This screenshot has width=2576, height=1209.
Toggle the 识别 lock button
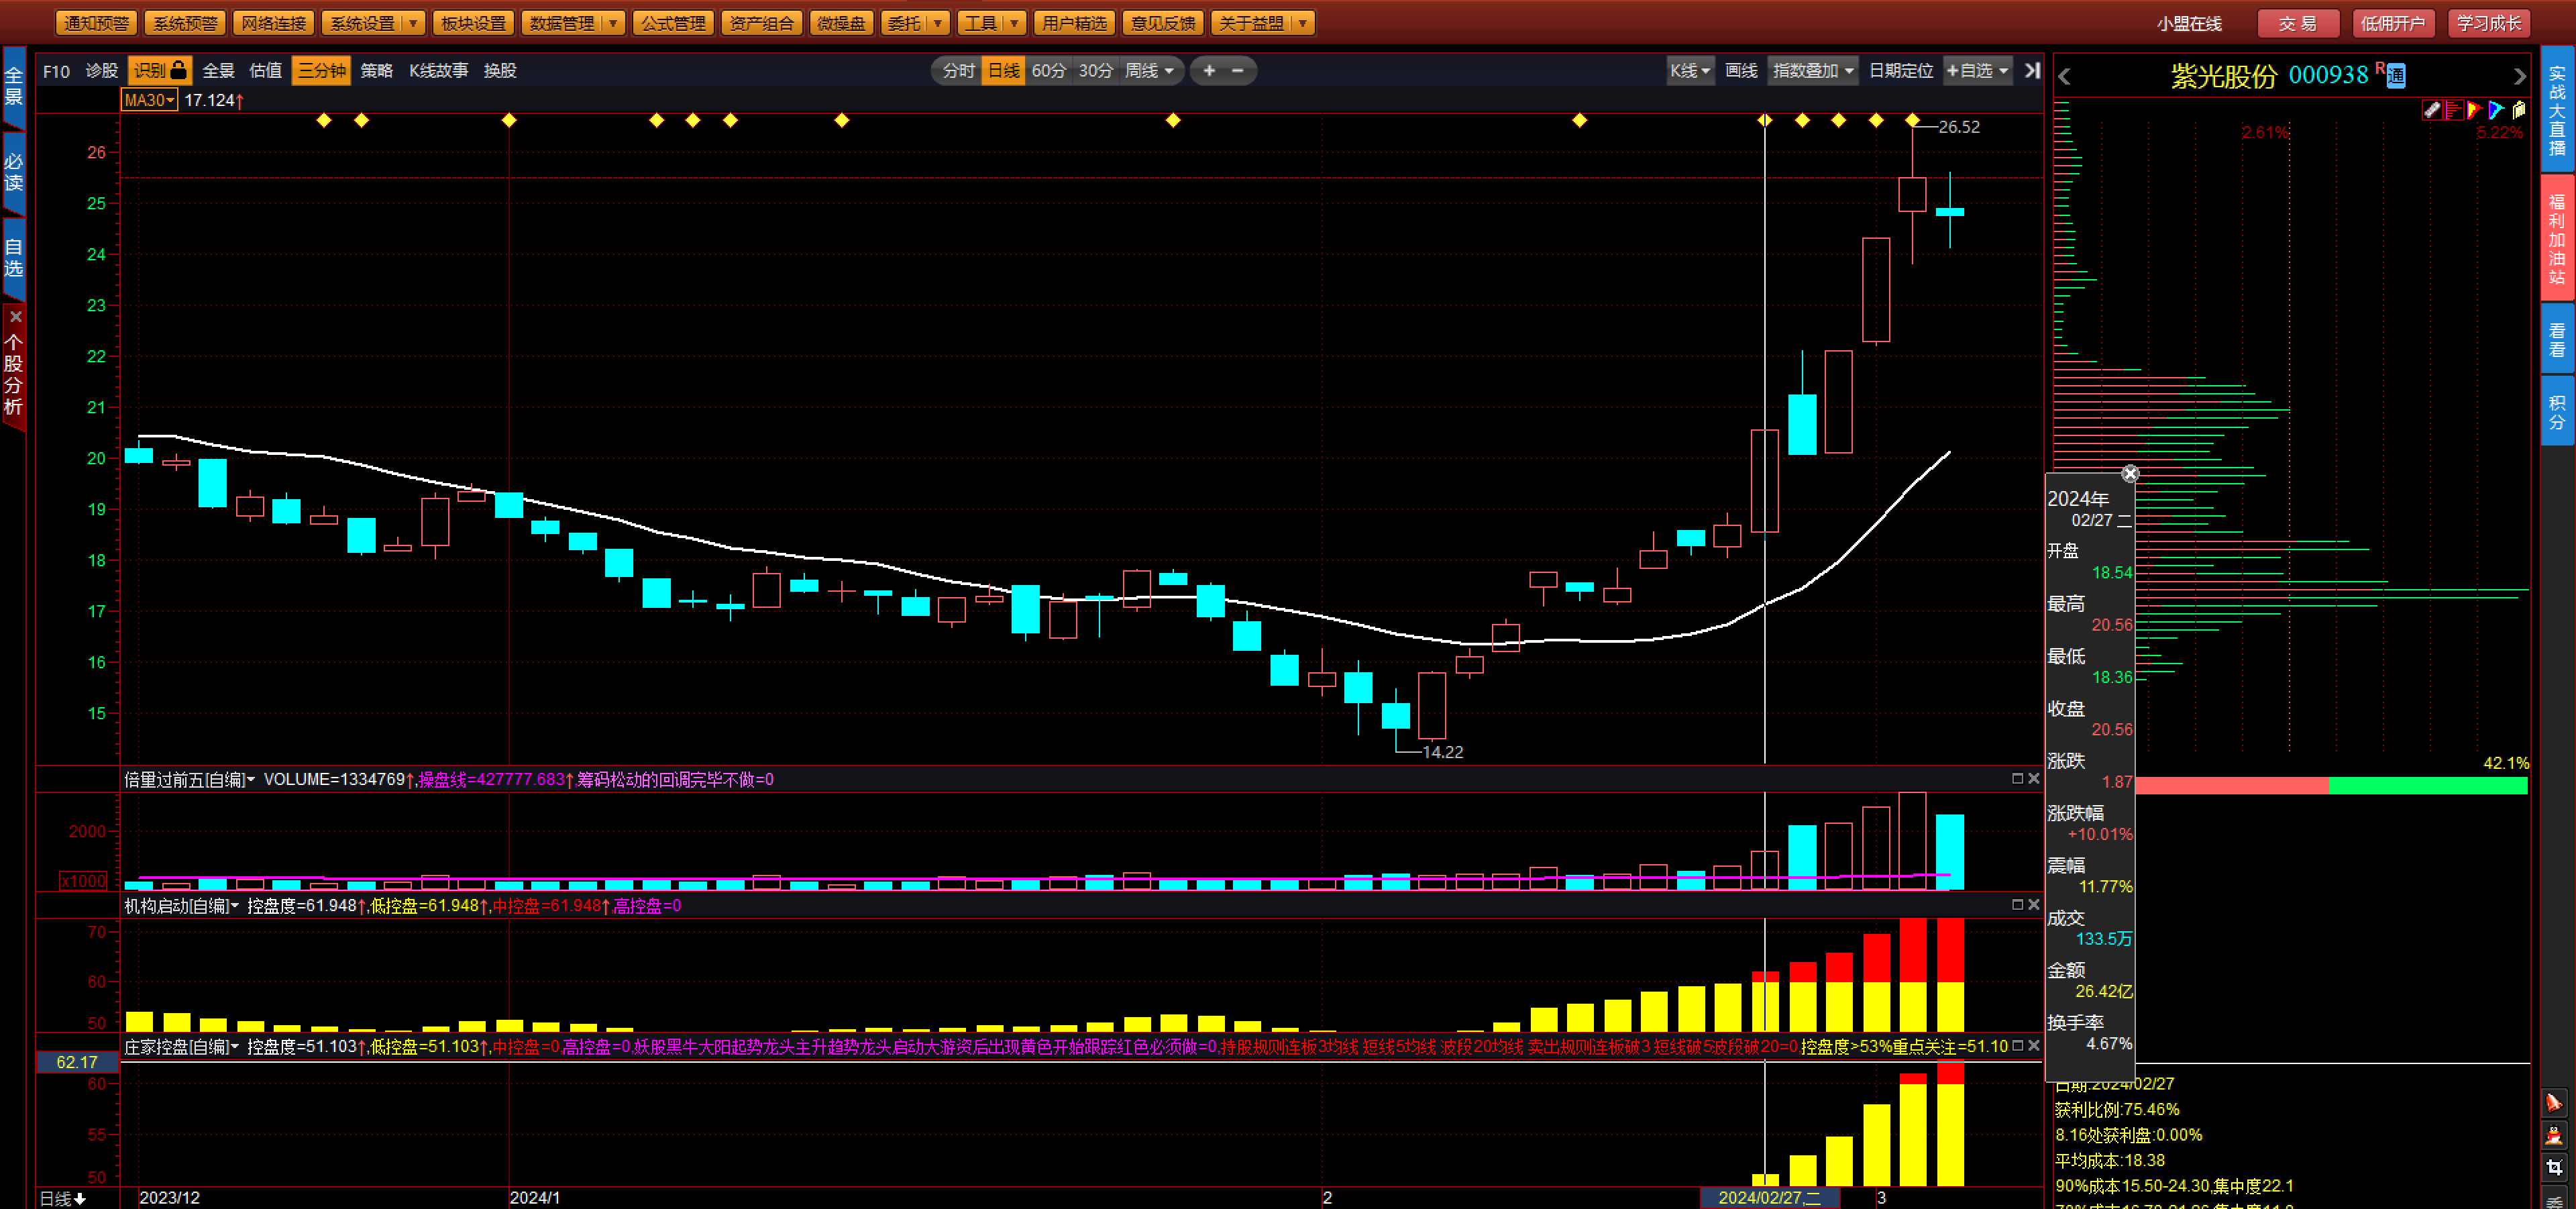[160, 70]
